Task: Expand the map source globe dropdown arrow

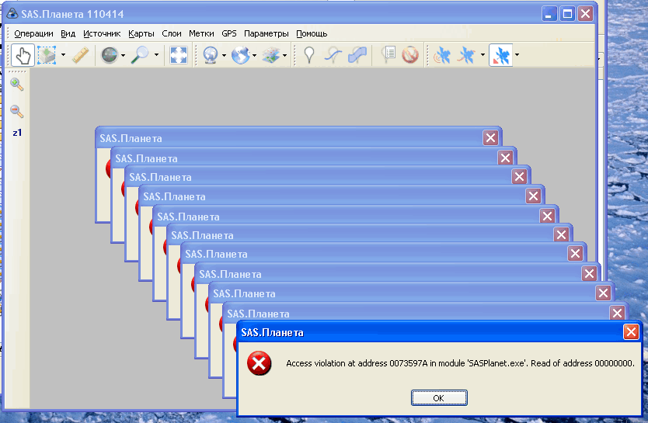Action: pyautogui.click(x=256, y=55)
